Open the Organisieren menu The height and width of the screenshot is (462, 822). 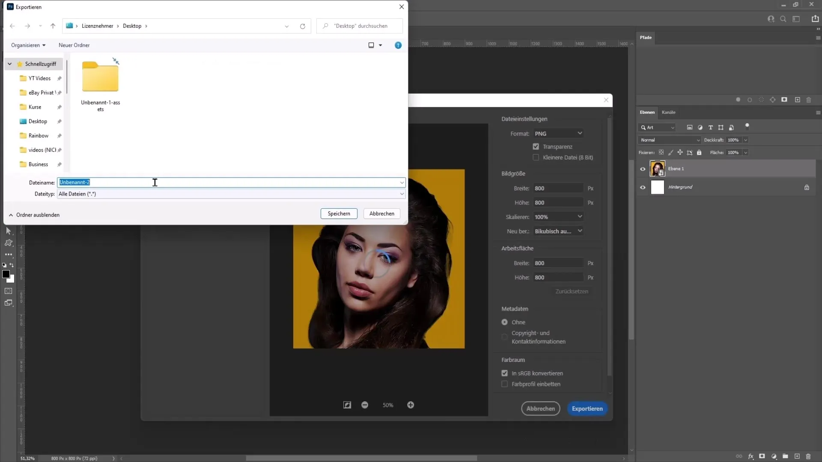[x=28, y=45]
